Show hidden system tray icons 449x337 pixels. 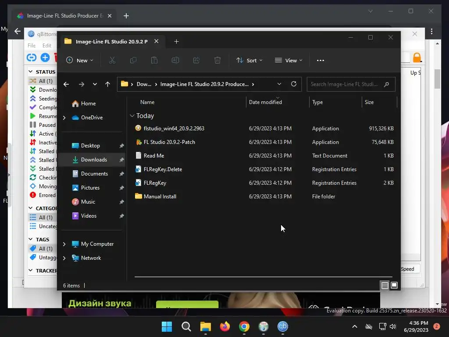pos(354,326)
